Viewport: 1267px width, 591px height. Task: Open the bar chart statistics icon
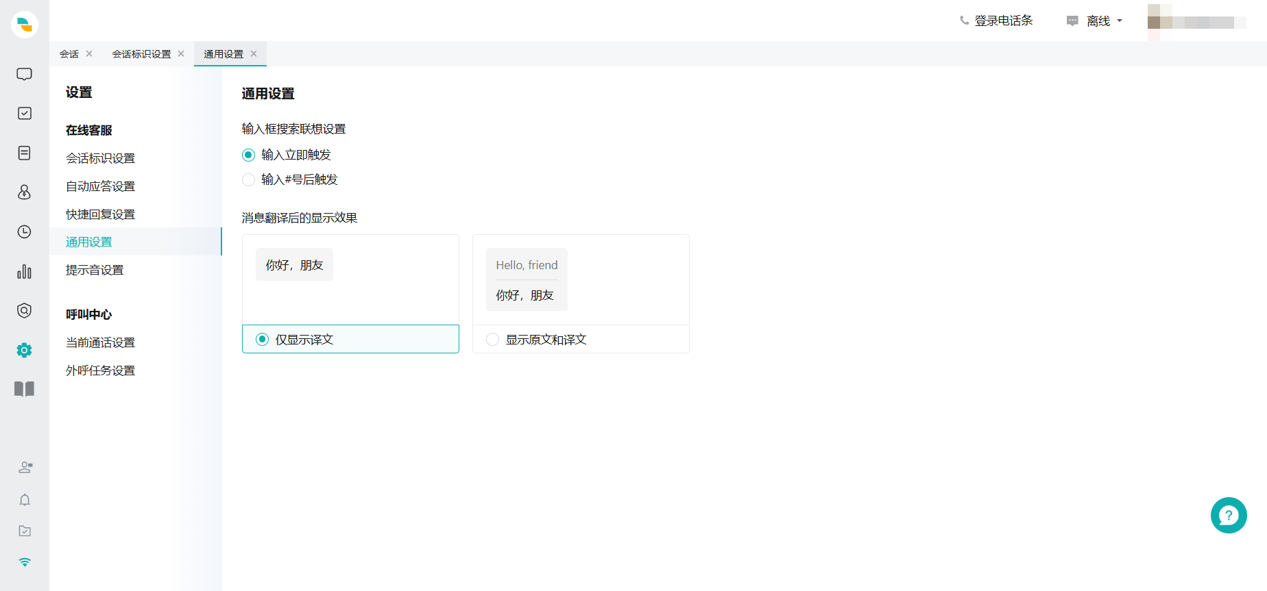(24, 271)
